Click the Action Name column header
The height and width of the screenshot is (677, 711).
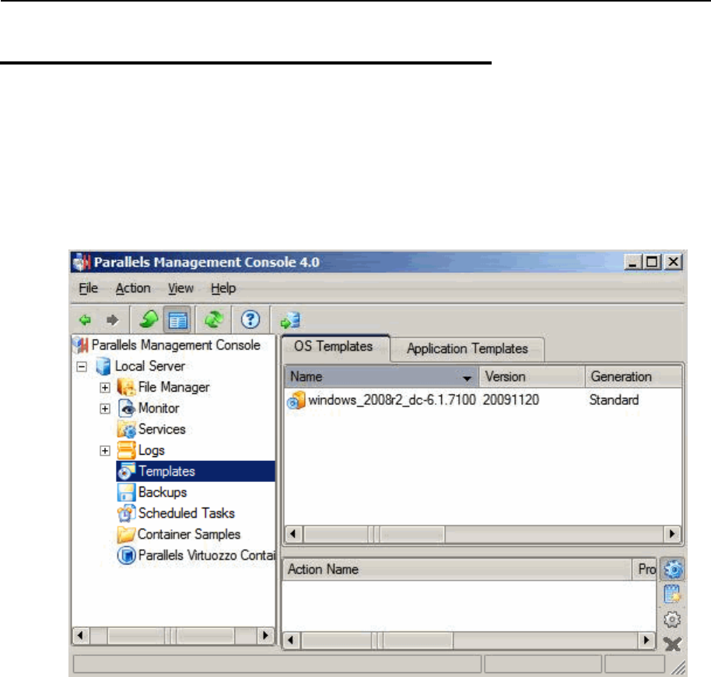[x=457, y=569]
